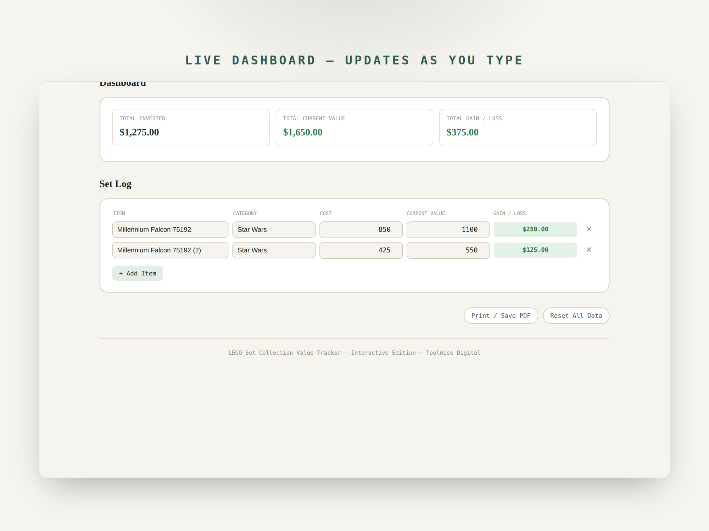Focus the cost field showing 425
This screenshot has height=531, width=709.
point(361,250)
